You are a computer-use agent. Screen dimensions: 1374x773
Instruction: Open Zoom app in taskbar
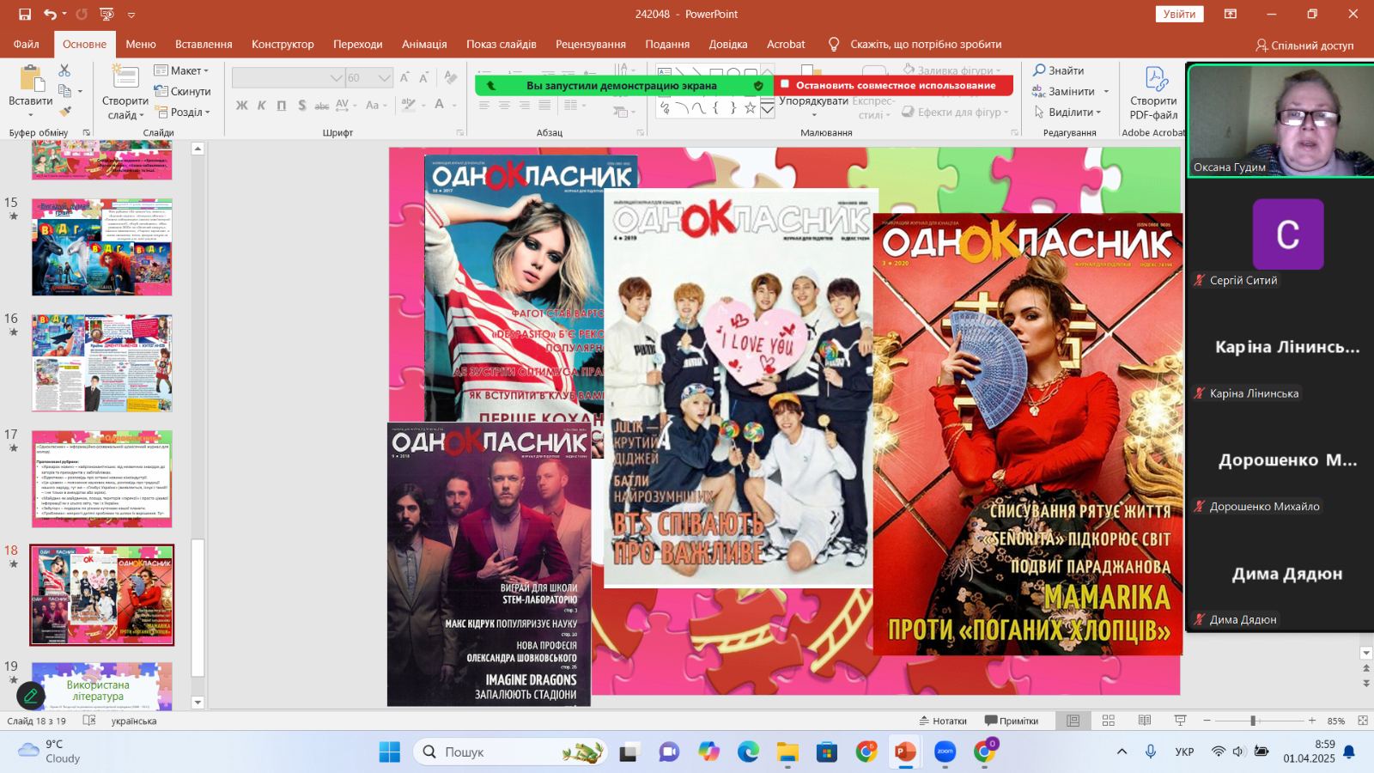(x=945, y=752)
